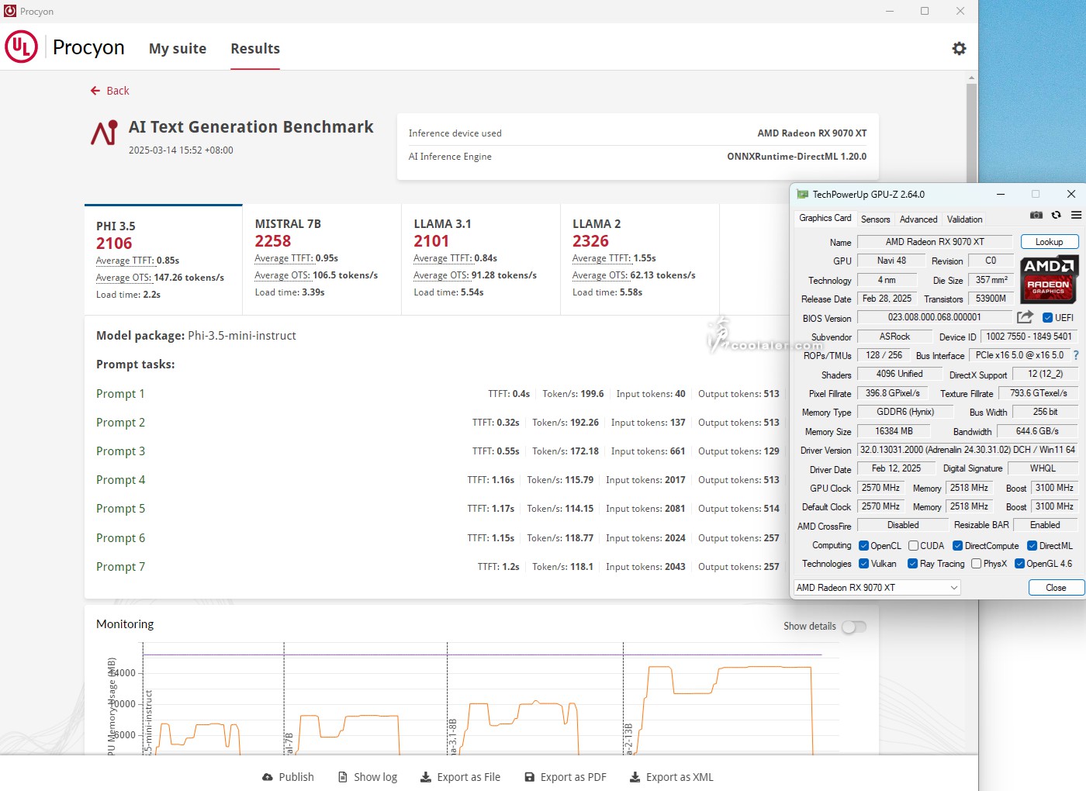Switch to the Sensors tab in GPU-Z
Screen dimensions: 1086x791
point(875,219)
